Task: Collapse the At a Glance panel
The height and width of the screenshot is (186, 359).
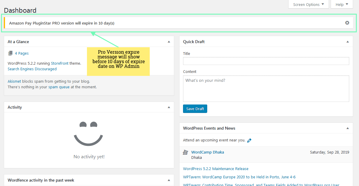Action: 169,42
